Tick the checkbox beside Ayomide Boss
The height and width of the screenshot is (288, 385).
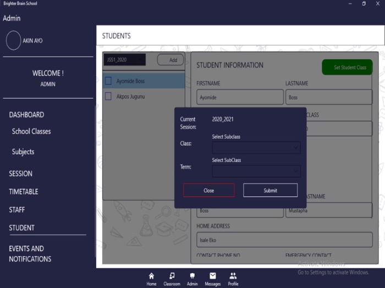click(x=108, y=81)
